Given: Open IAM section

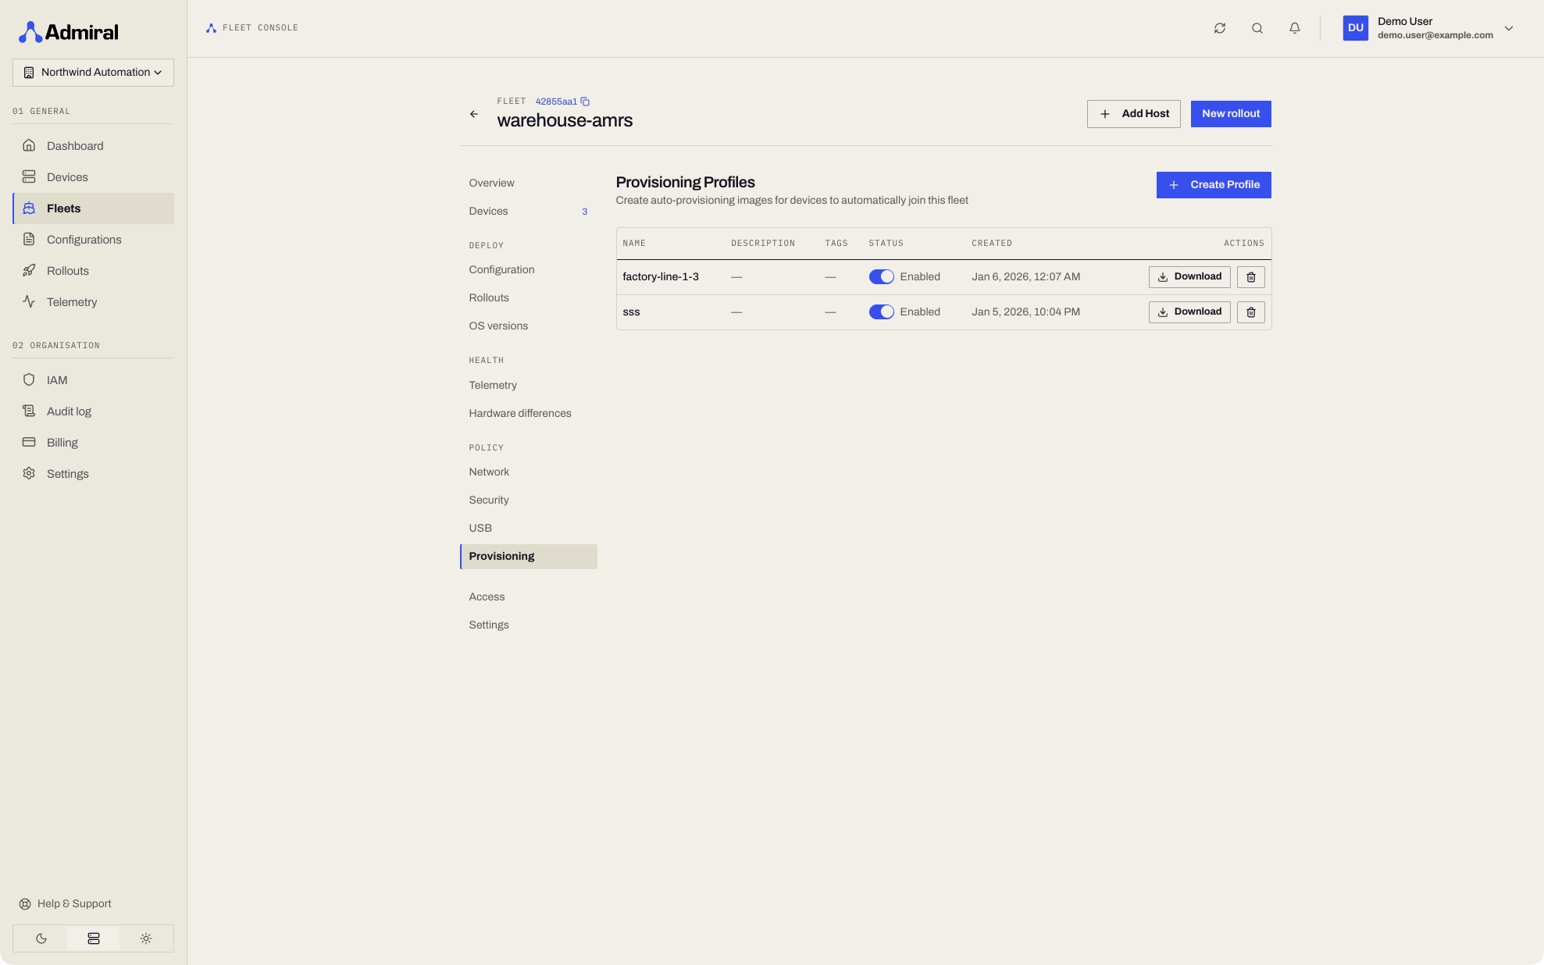Looking at the screenshot, I should [x=93, y=380].
